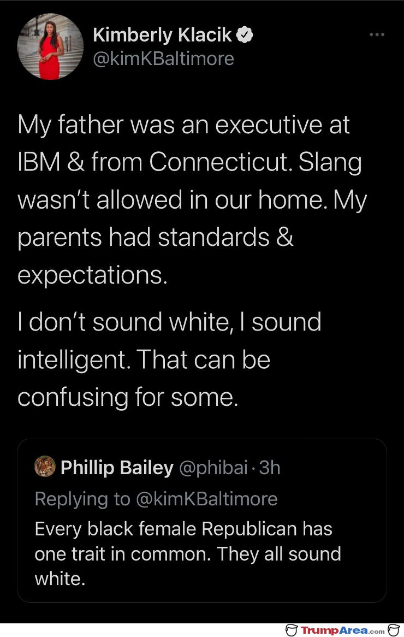Click the word 'IBM' in the tweet
The width and height of the screenshot is (404, 637).
[x=39, y=162]
